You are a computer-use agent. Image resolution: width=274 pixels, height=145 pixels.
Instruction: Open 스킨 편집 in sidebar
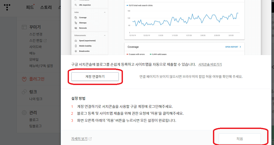tap(36, 41)
